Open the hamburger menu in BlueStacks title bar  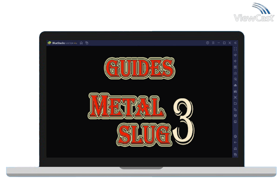tap(213, 43)
